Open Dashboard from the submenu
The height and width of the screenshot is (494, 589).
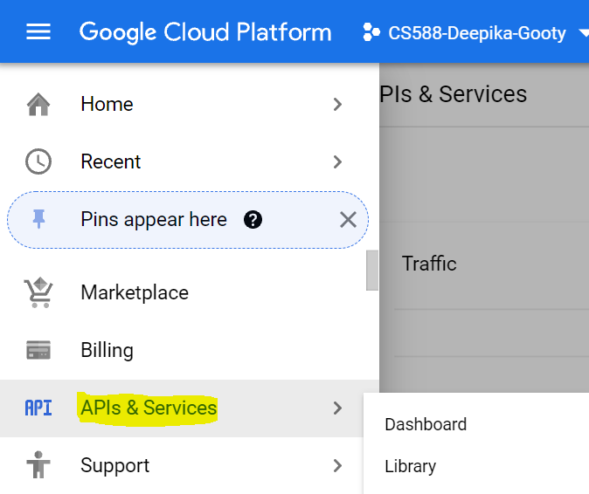426,424
